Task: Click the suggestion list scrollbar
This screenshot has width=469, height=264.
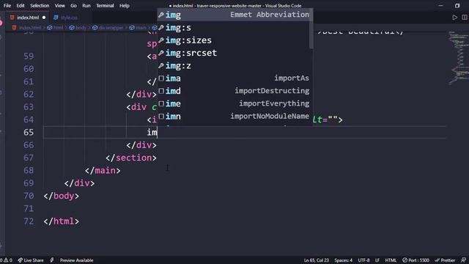Action: (x=311, y=29)
